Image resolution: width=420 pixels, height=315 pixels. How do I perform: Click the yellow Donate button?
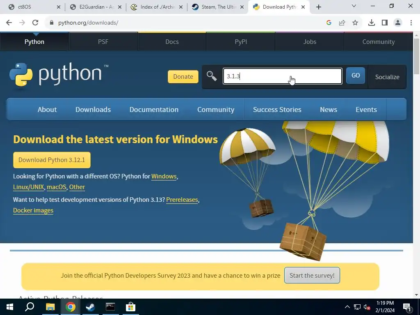[x=183, y=77]
